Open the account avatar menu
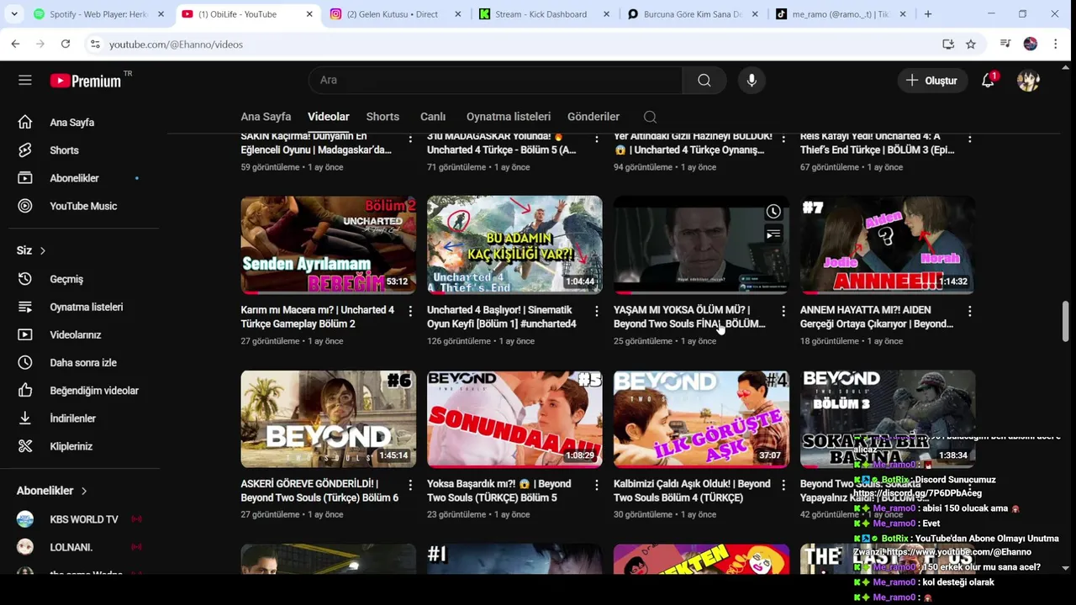Screen dimensions: 1076x605 pyautogui.click(x=1028, y=81)
